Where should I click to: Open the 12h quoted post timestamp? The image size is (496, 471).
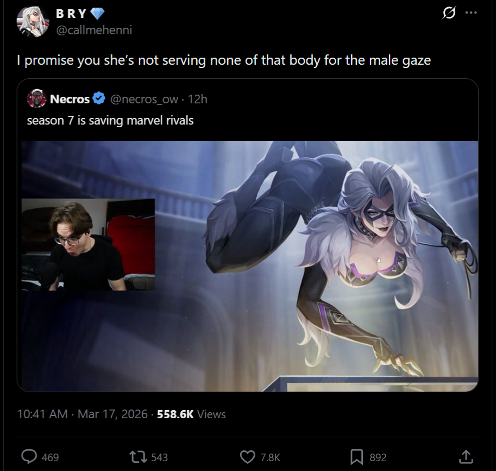click(x=197, y=100)
